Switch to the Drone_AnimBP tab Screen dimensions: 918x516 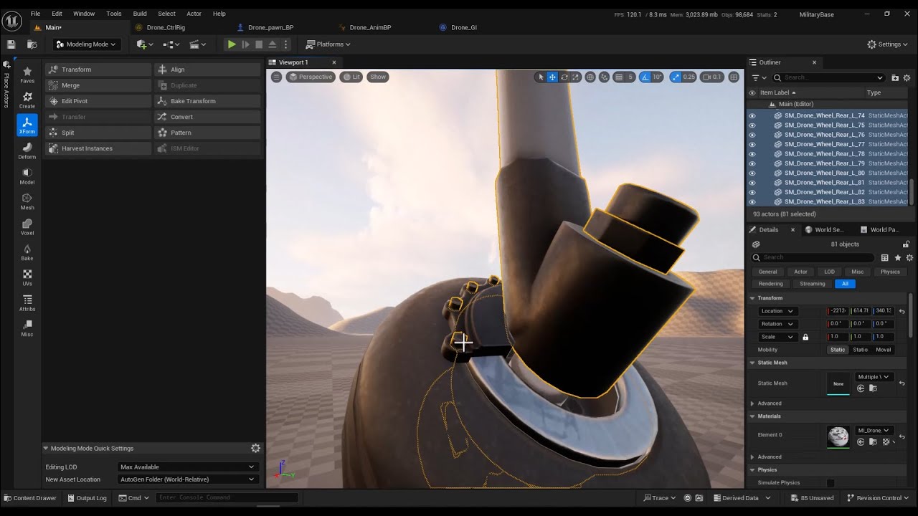click(370, 27)
